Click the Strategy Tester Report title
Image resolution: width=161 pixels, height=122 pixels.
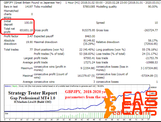(x=33, y=93)
